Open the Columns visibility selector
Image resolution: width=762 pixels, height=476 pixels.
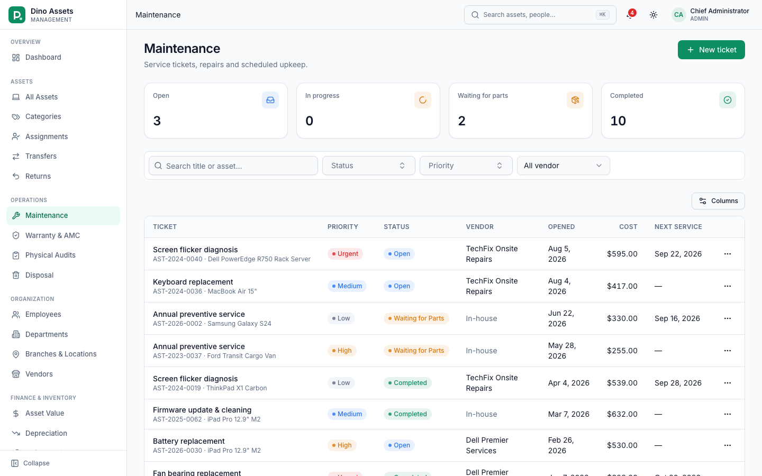click(718, 201)
